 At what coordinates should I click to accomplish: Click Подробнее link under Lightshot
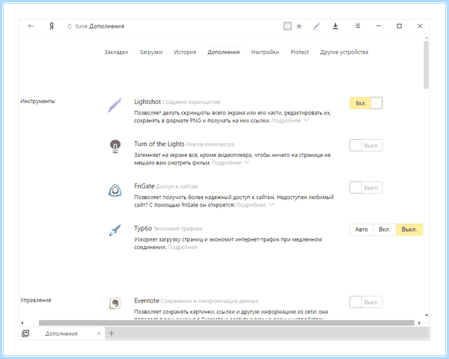point(286,120)
